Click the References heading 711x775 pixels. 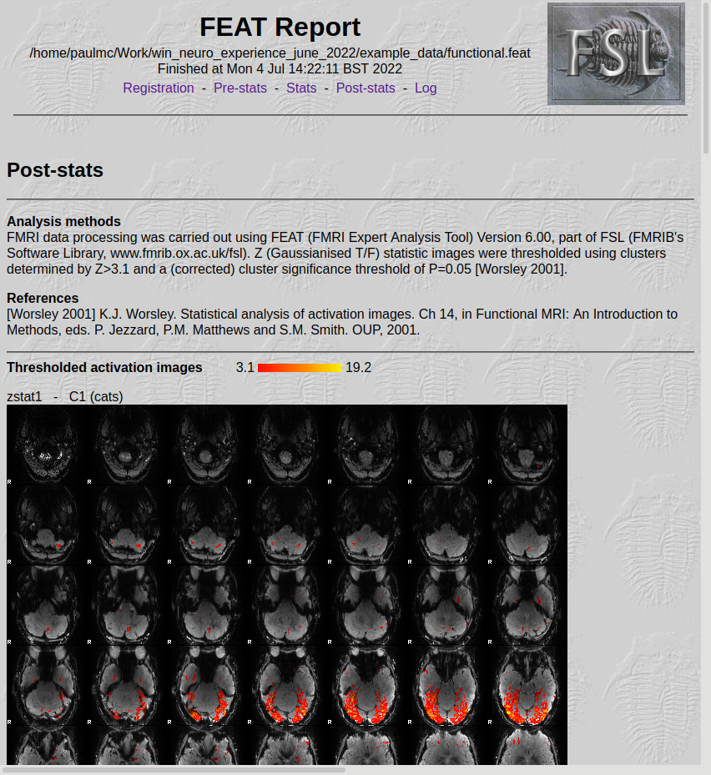(43, 298)
